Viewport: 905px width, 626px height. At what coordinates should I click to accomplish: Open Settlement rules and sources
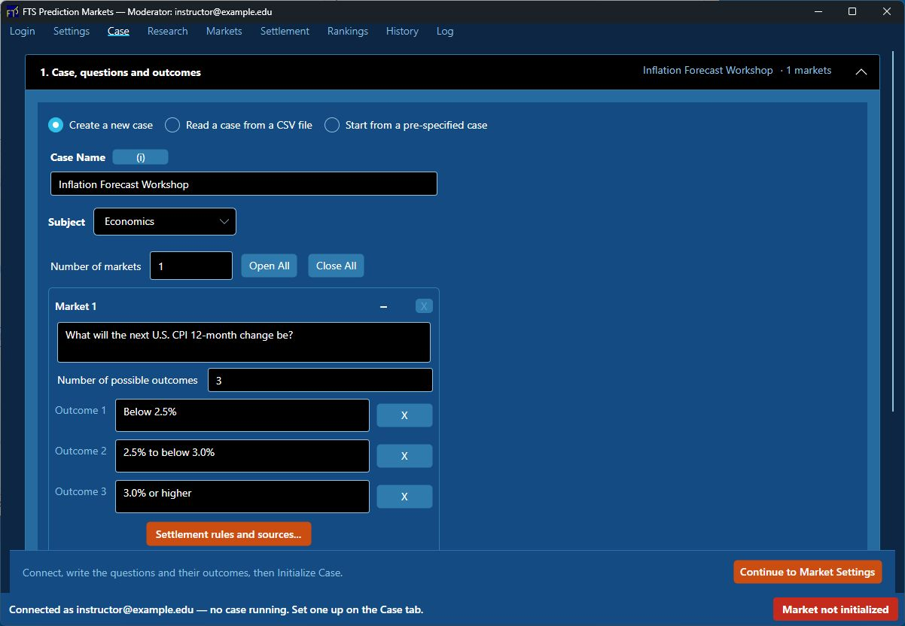click(x=229, y=534)
